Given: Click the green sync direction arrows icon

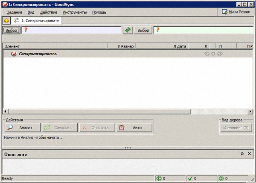Looking at the screenshot, I should pos(128,30).
